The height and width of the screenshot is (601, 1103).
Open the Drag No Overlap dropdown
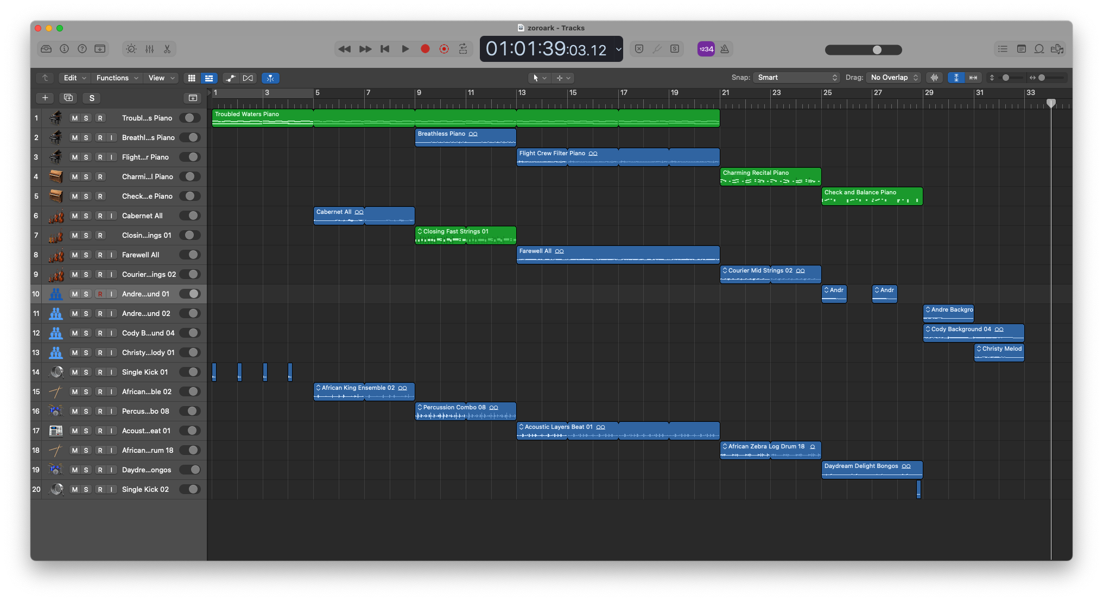click(x=893, y=78)
